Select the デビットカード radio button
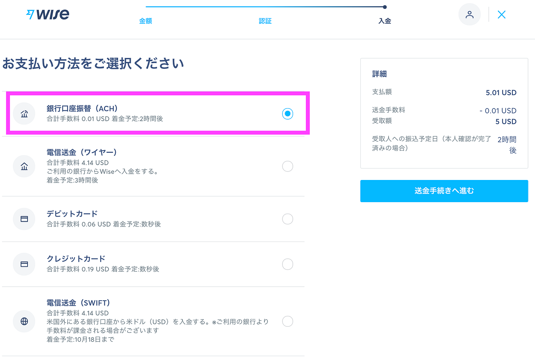Image resolution: width=535 pixels, height=363 pixels. [287, 219]
